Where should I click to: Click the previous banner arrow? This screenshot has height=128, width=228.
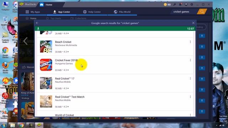click(25, 41)
